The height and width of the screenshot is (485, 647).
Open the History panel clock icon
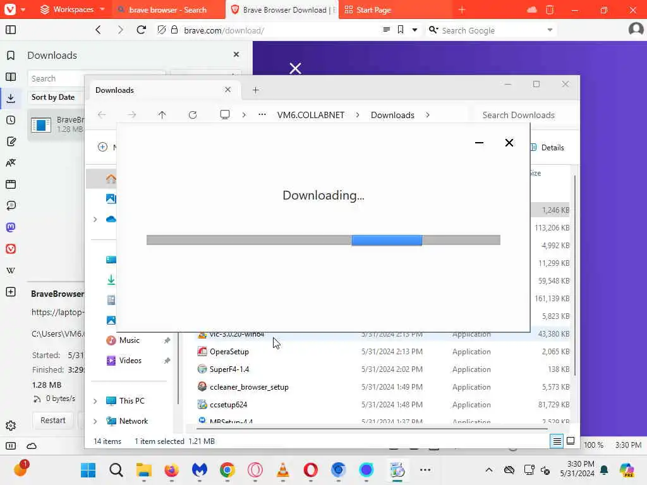pyautogui.click(x=11, y=120)
